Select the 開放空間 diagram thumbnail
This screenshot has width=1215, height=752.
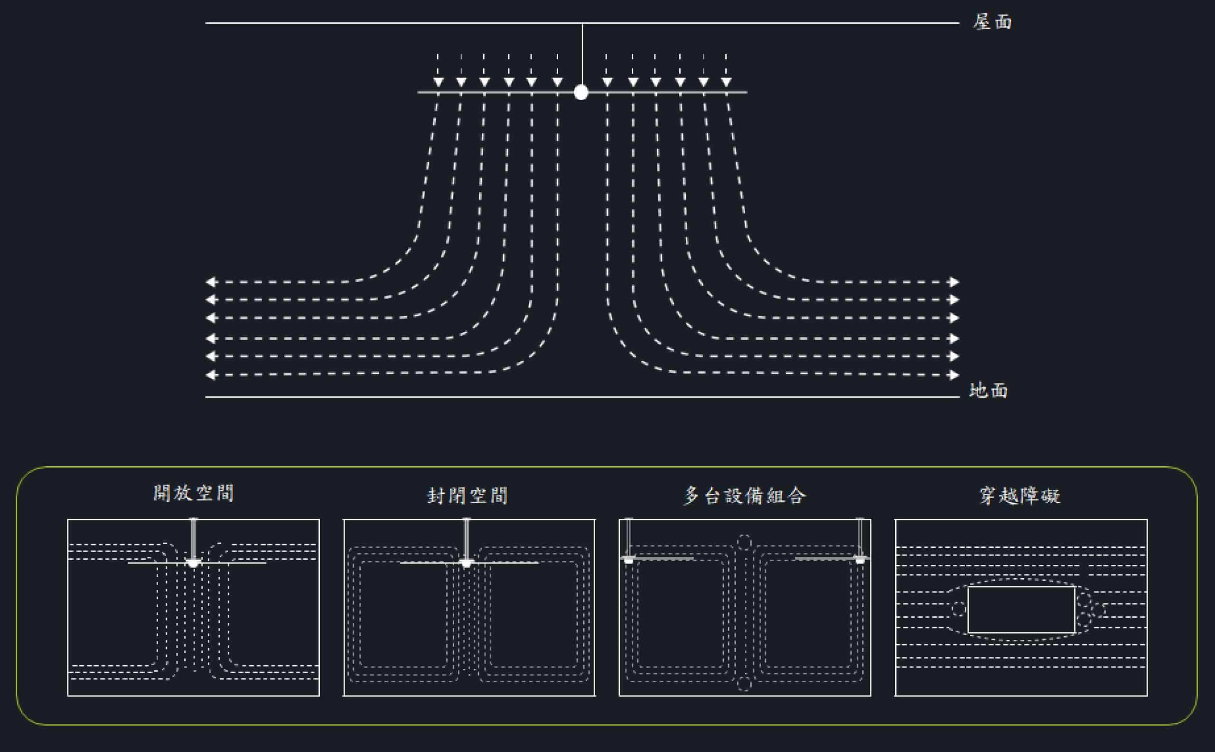pos(193,607)
